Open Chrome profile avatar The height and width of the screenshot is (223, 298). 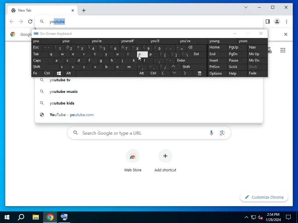[x=277, y=21]
